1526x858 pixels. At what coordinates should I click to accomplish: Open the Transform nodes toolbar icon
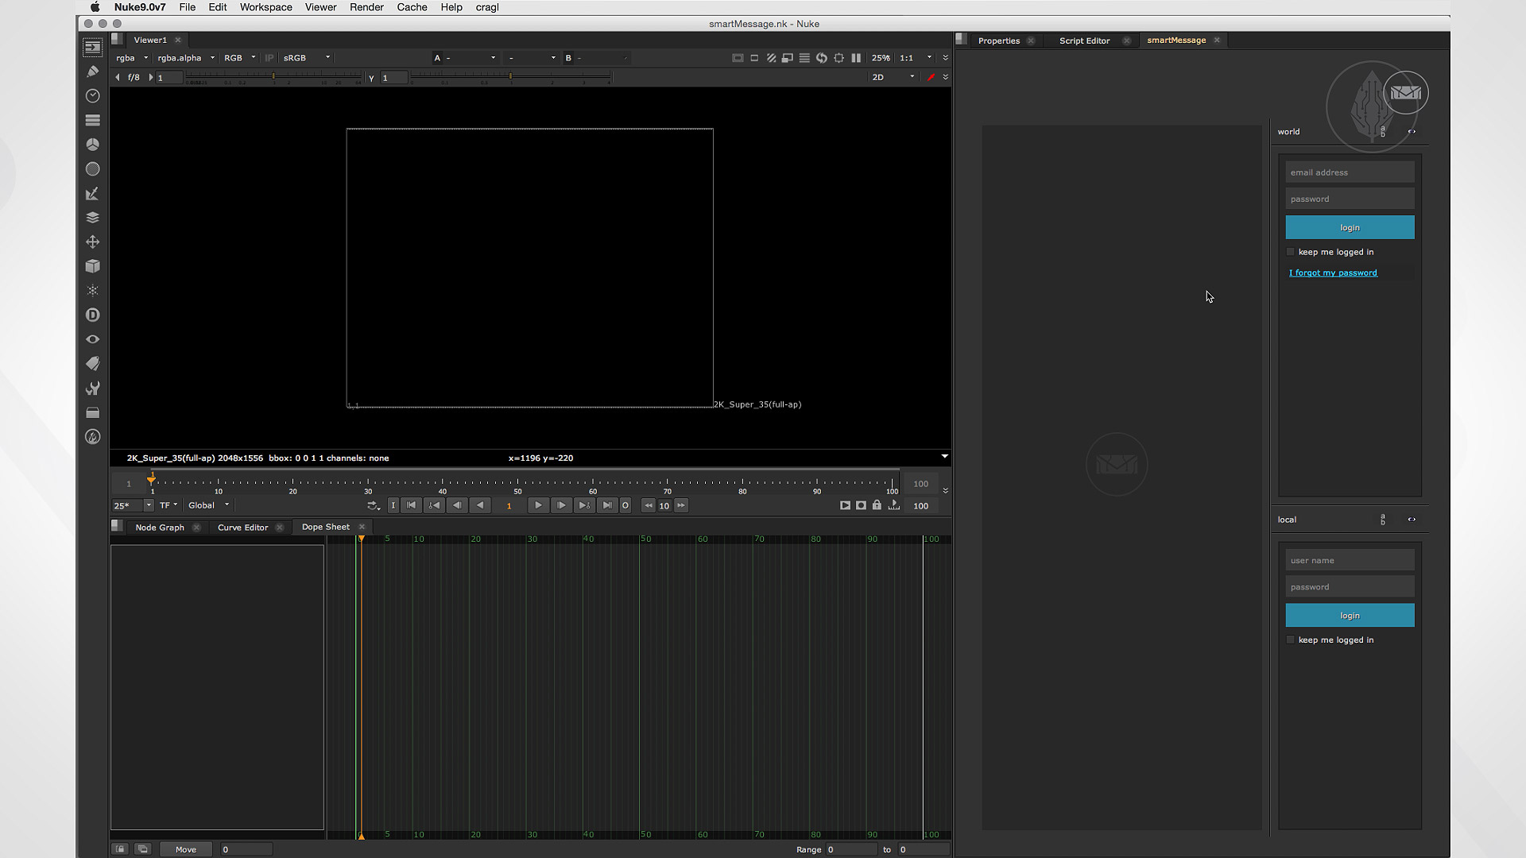(92, 242)
